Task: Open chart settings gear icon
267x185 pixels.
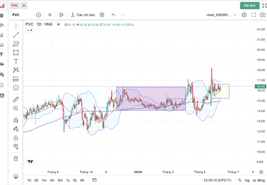Action: (244, 15)
